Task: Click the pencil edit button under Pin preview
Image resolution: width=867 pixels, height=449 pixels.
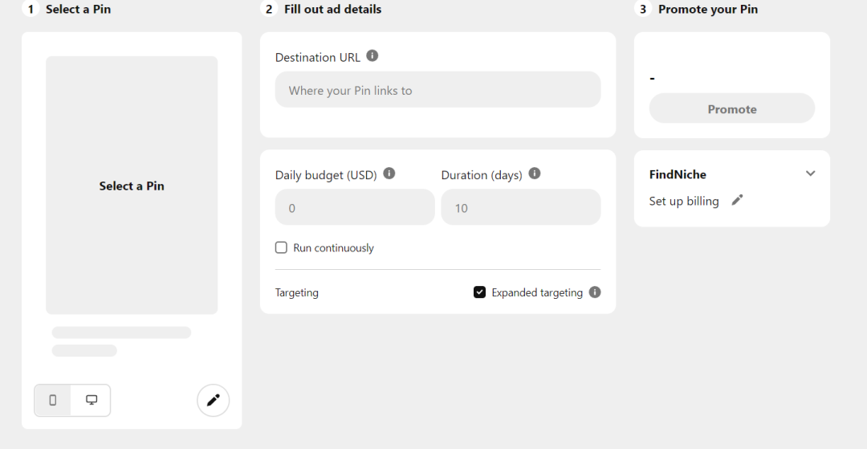Action: point(213,400)
